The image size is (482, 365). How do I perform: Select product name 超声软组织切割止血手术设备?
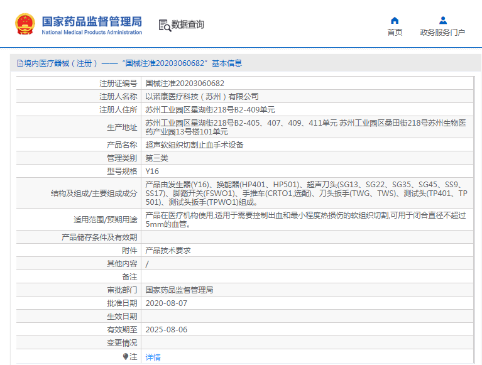click(x=194, y=144)
